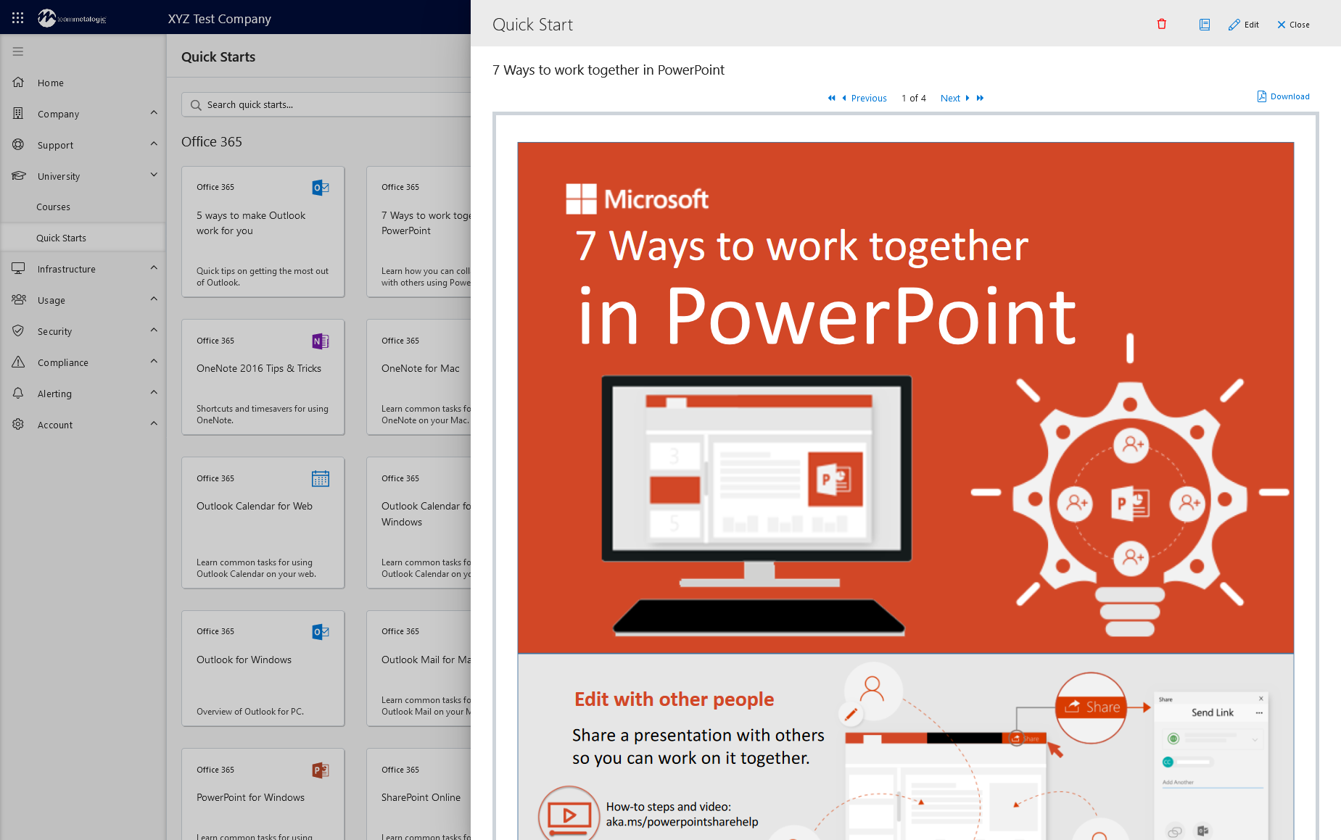Viewport: 1341px width, 840px height.
Task: Click the Edit button
Action: tap(1244, 25)
